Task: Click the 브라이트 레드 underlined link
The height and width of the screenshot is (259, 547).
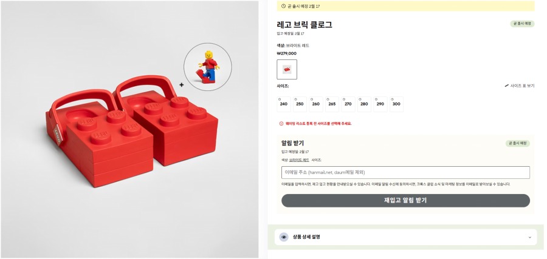Action: click(x=299, y=160)
